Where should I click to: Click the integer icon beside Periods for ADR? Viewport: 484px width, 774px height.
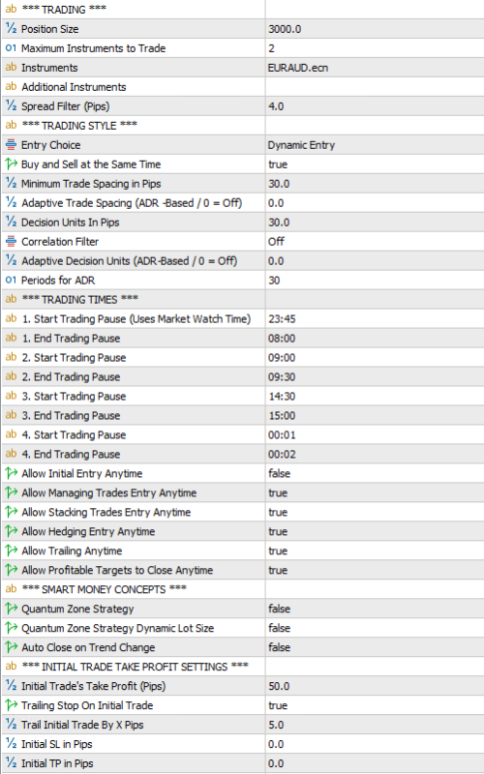pyautogui.click(x=11, y=280)
